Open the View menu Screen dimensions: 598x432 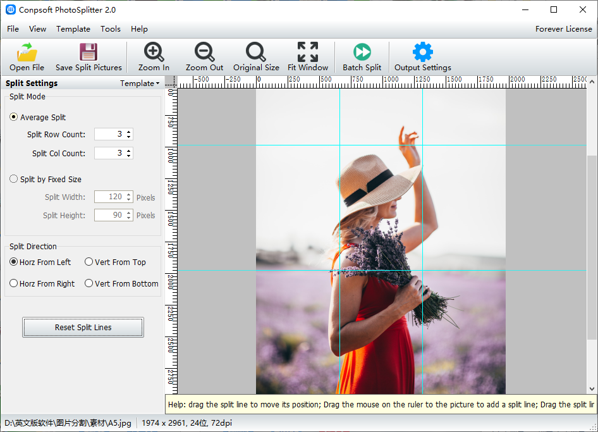pos(37,29)
